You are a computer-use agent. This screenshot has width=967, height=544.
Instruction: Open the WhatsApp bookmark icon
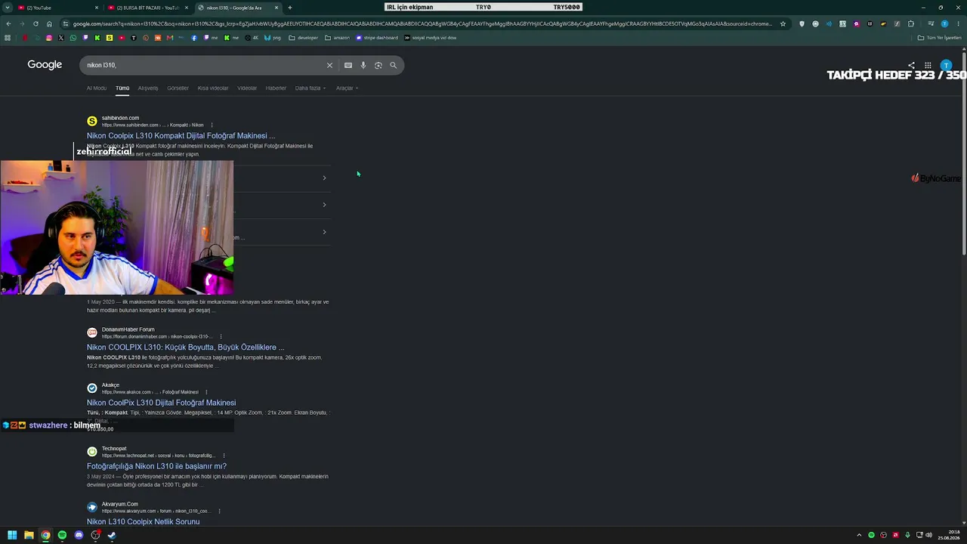tap(73, 38)
